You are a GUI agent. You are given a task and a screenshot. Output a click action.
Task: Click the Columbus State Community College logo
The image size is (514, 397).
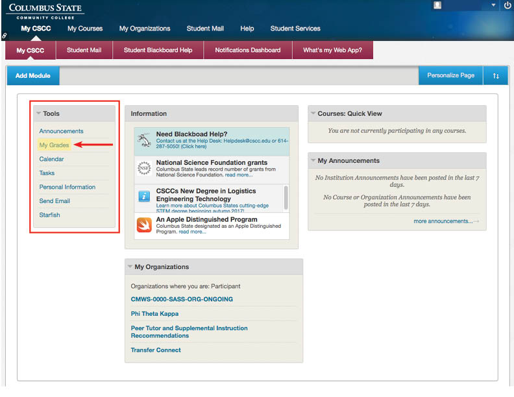click(45, 10)
